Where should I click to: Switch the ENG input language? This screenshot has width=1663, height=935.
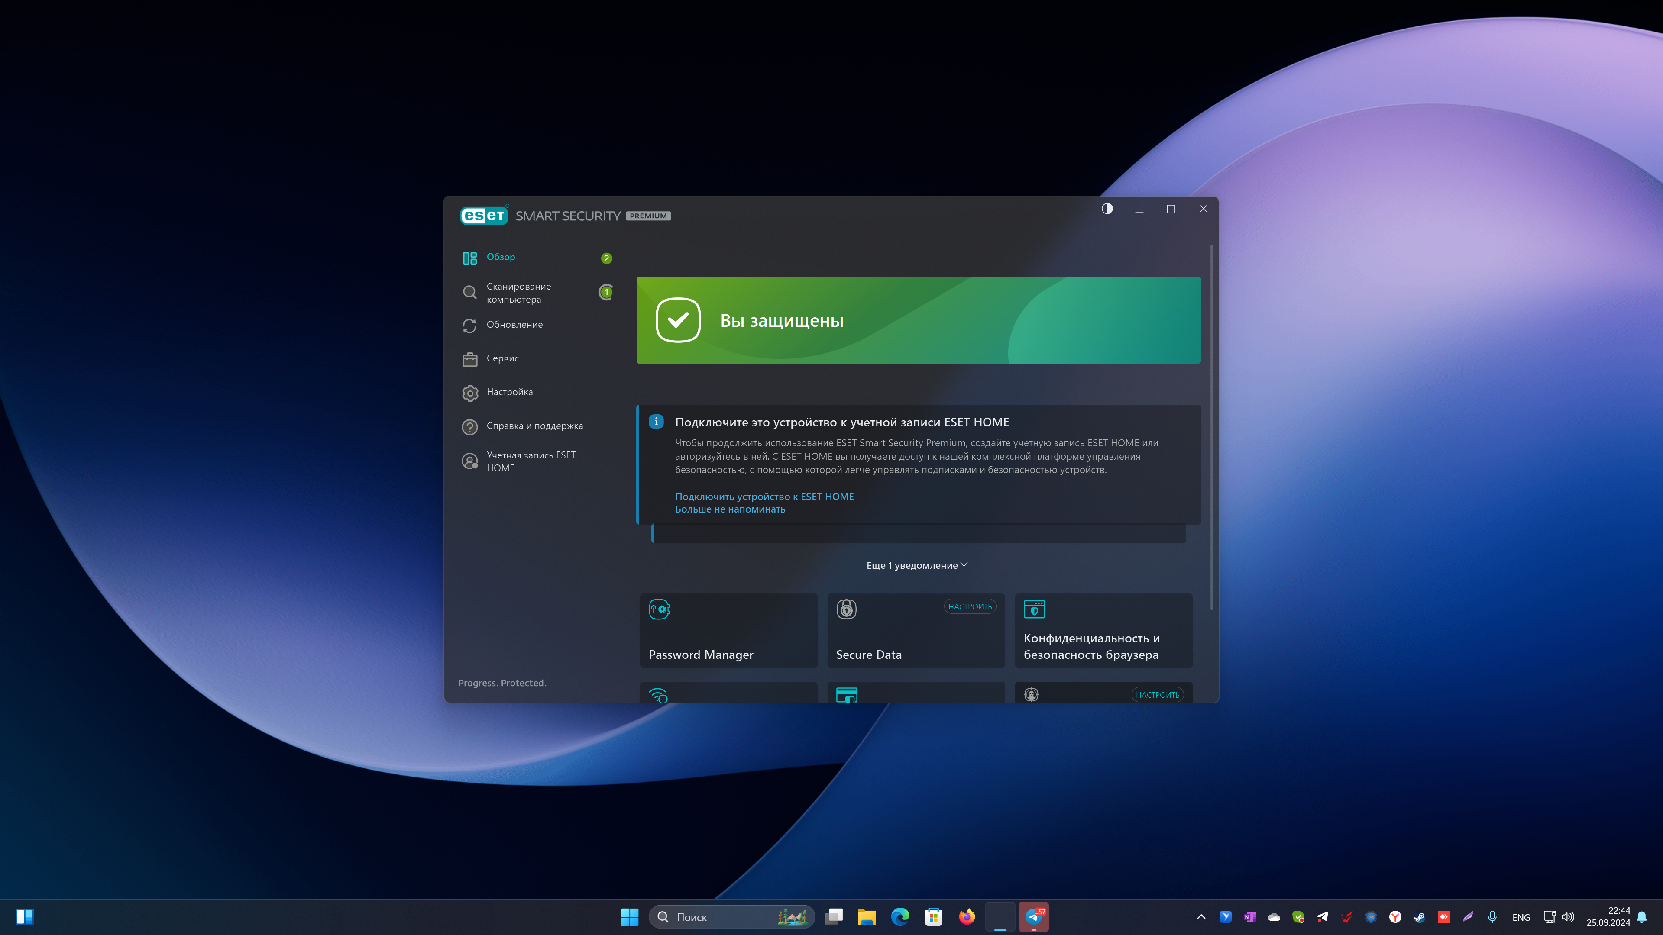pyautogui.click(x=1521, y=918)
